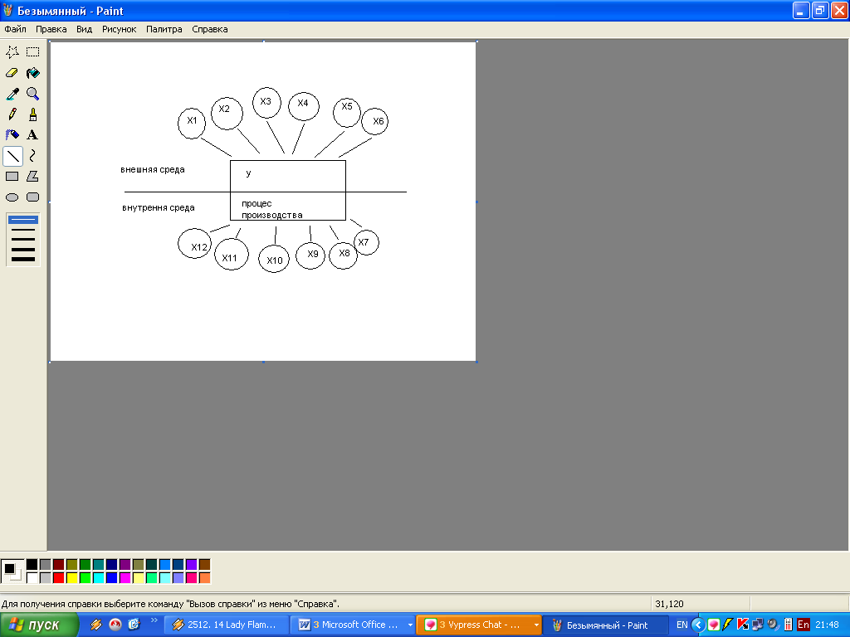Pick the orange color swatch
The width and height of the screenshot is (850, 637).
[x=204, y=578]
